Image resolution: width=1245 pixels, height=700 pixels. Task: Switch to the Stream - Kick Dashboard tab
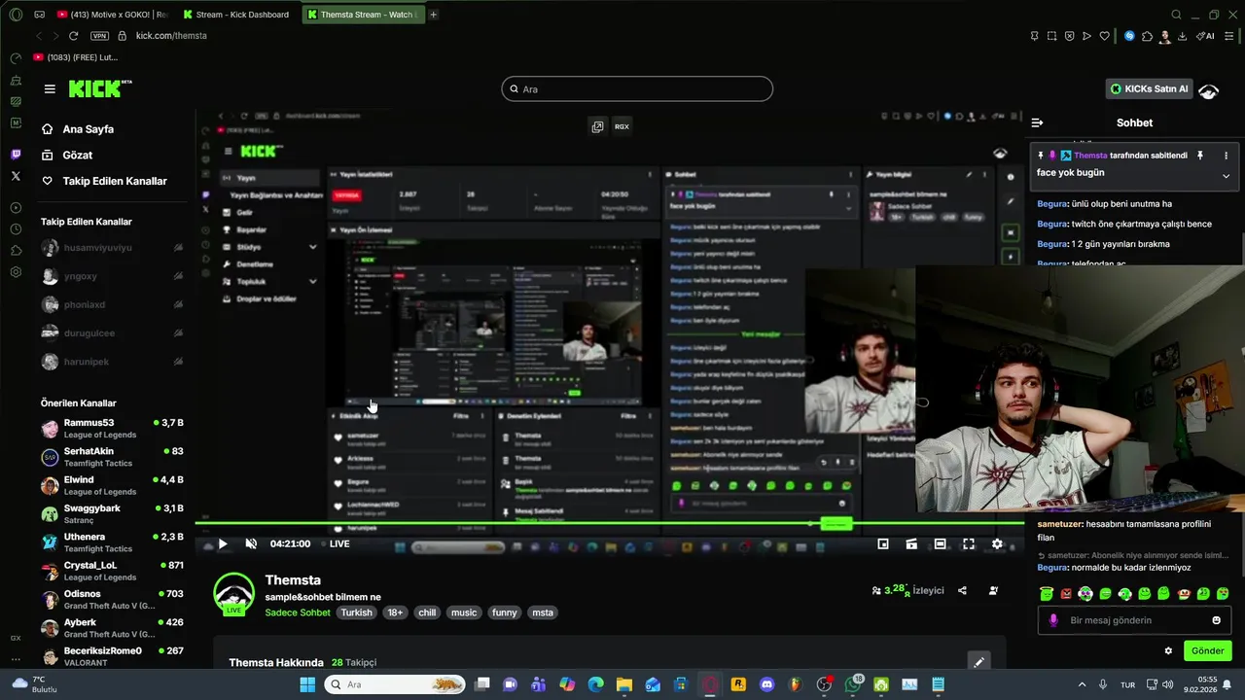click(x=237, y=15)
